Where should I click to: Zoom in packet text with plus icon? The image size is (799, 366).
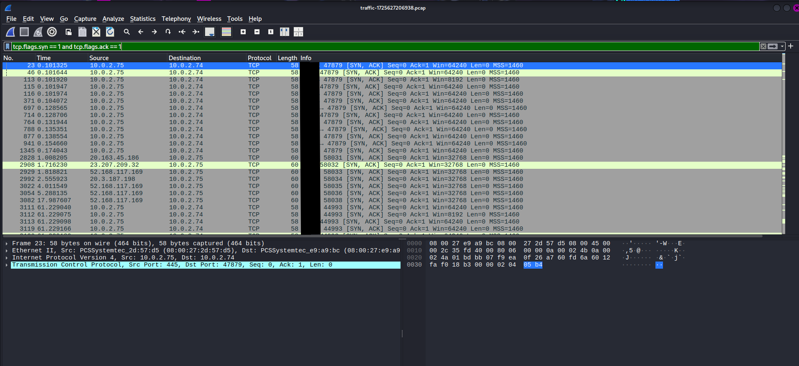243,32
